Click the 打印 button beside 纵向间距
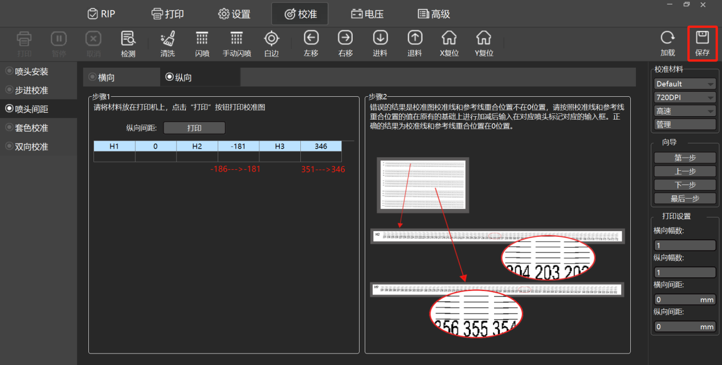 194,128
